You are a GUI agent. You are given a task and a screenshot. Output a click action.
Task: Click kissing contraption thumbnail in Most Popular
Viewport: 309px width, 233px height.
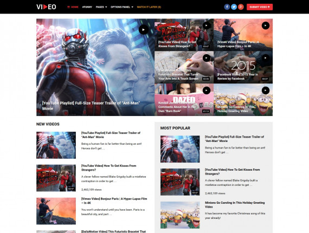click(x=180, y=182)
